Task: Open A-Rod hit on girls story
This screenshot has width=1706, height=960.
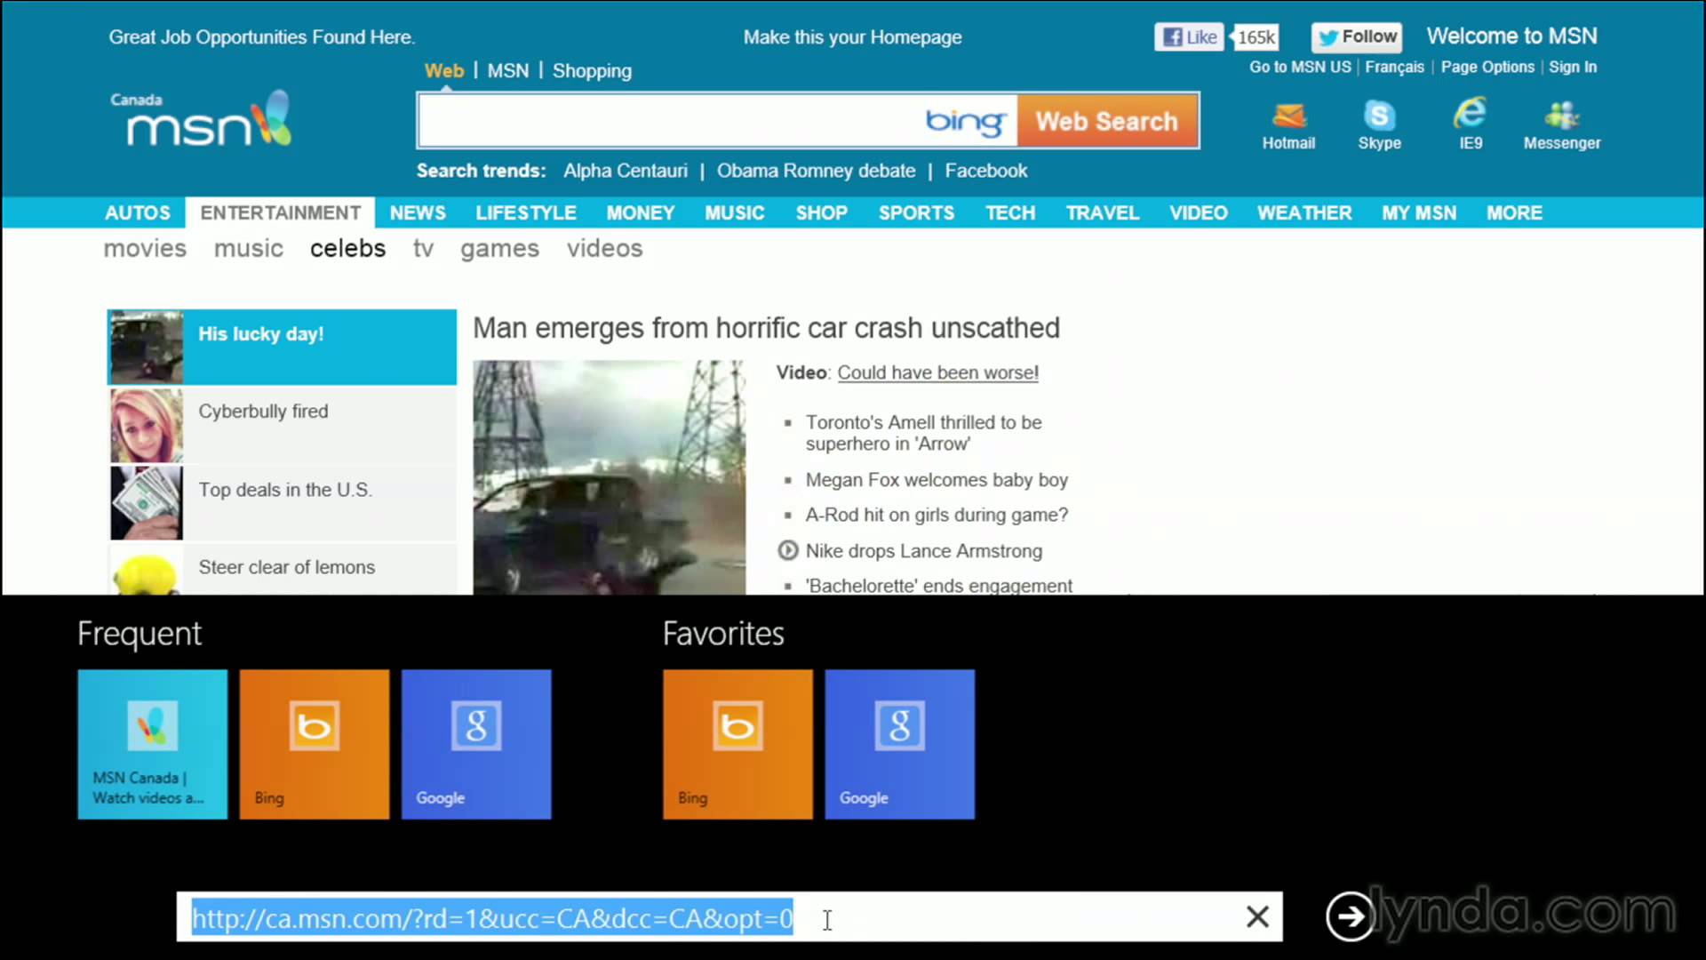Action: click(937, 515)
